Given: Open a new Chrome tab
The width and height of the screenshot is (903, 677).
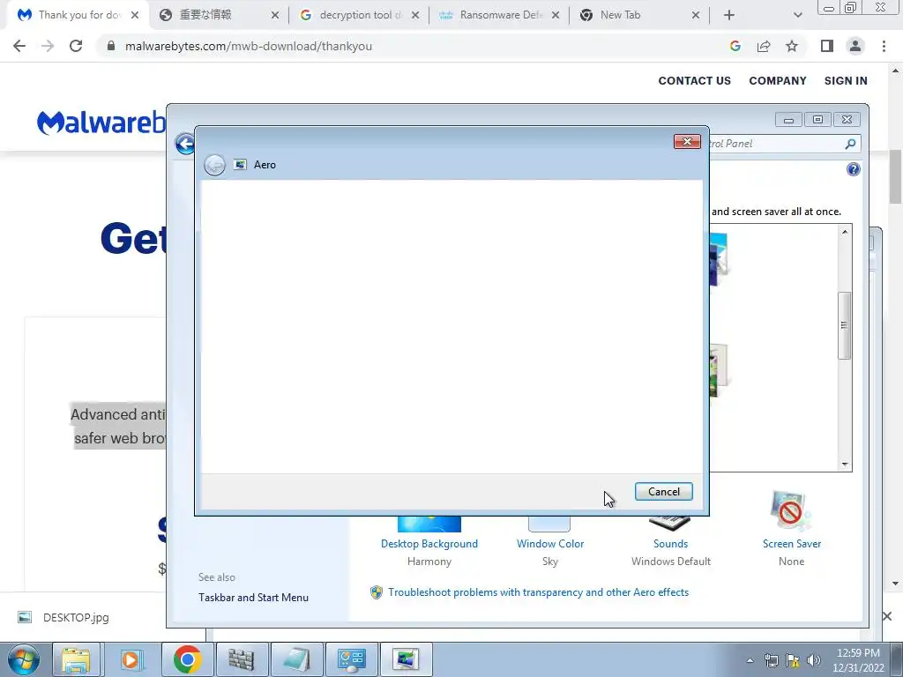Looking at the screenshot, I should [729, 16].
